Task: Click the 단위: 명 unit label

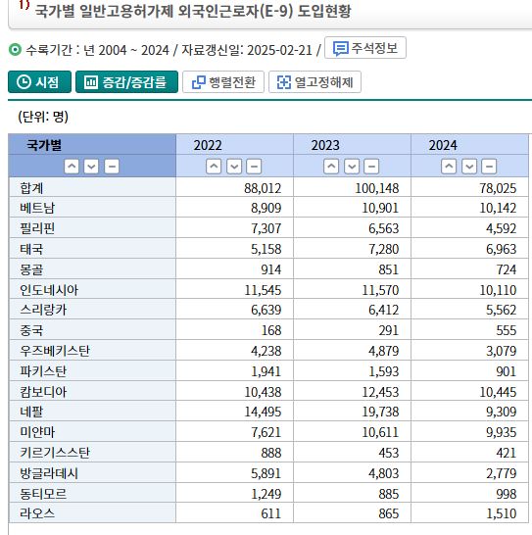Action: click(x=43, y=117)
